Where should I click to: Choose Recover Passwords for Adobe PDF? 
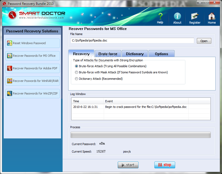[x=33, y=69]
